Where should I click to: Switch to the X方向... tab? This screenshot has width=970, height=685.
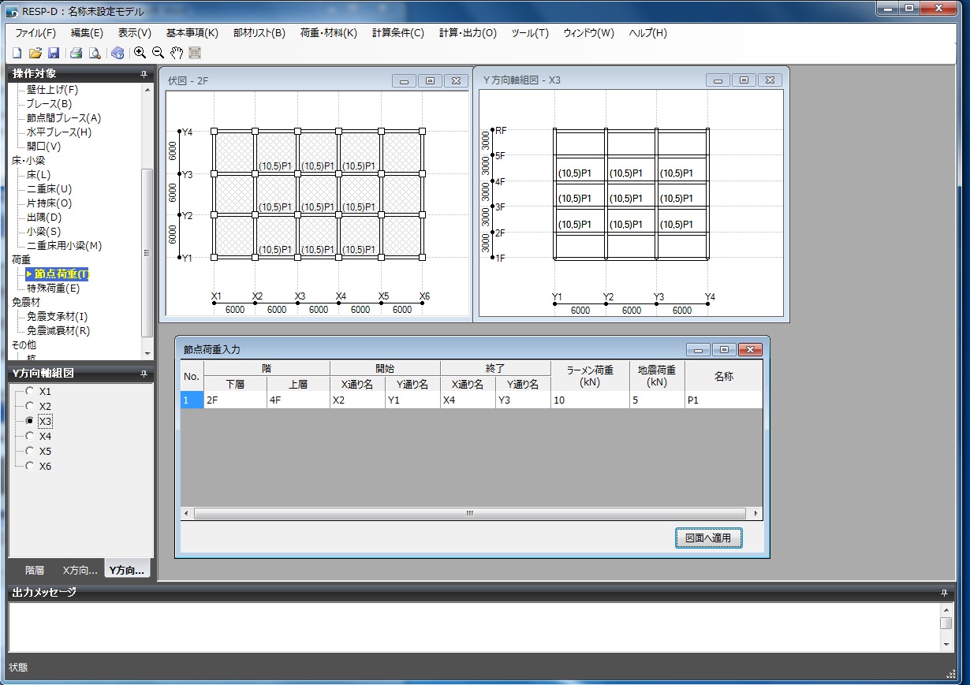80,570
